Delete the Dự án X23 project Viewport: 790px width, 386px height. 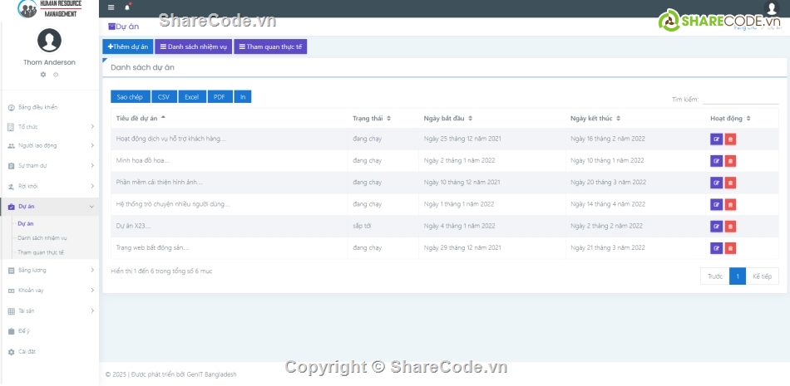click(731, 227)
